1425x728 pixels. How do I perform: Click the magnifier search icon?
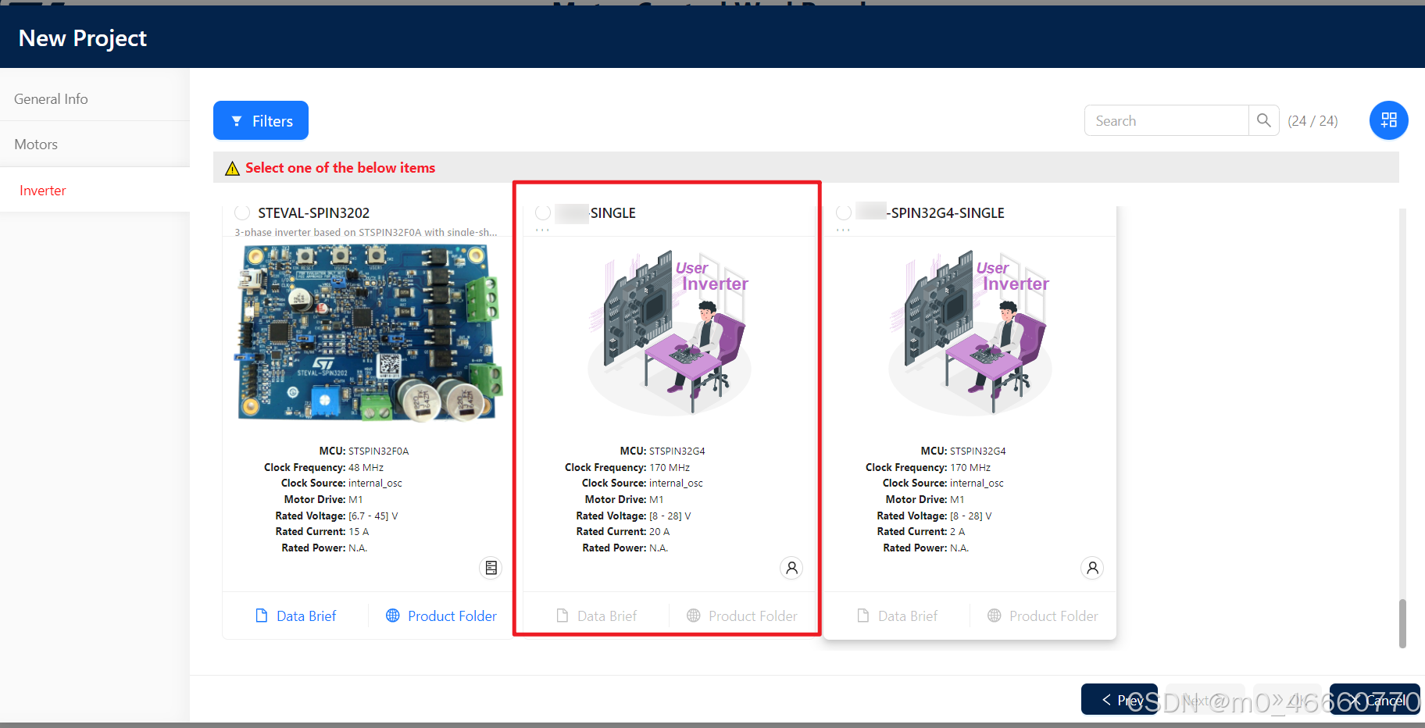pos(1263,120)
